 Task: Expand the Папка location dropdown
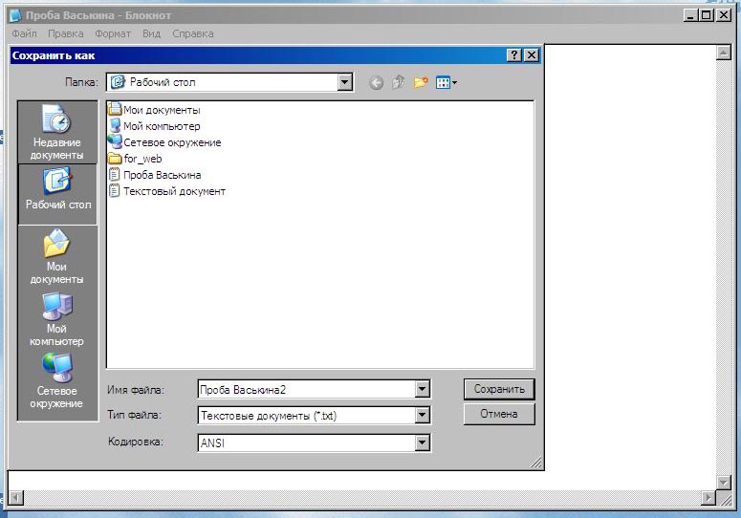pos(345,82)
